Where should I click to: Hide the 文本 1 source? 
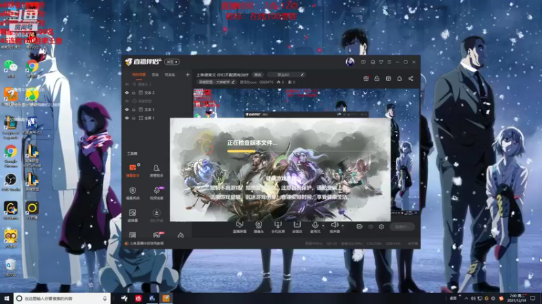tap(127, 109)
